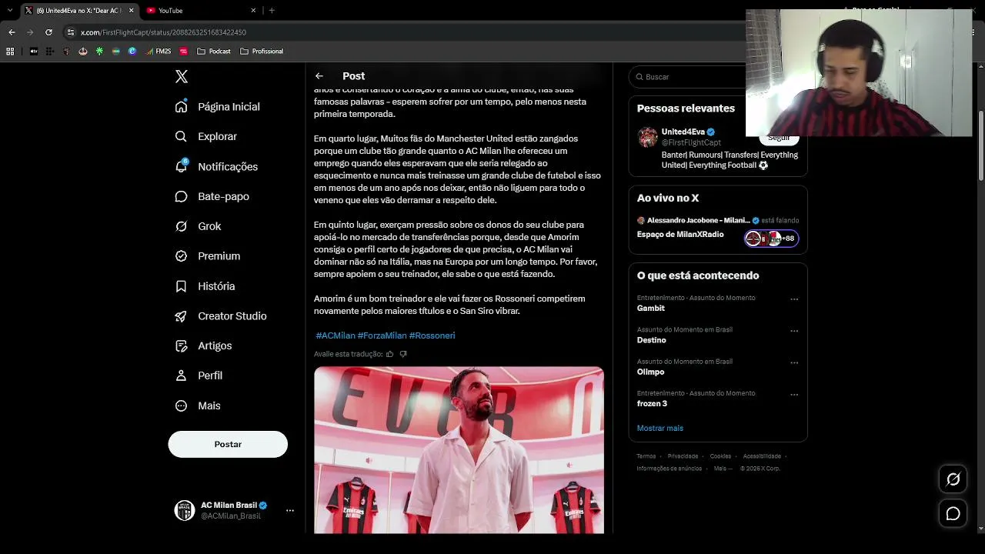Open more options for Gambit trend
The height and width of the screenshot is (554, 985).
tap(794, 299)
